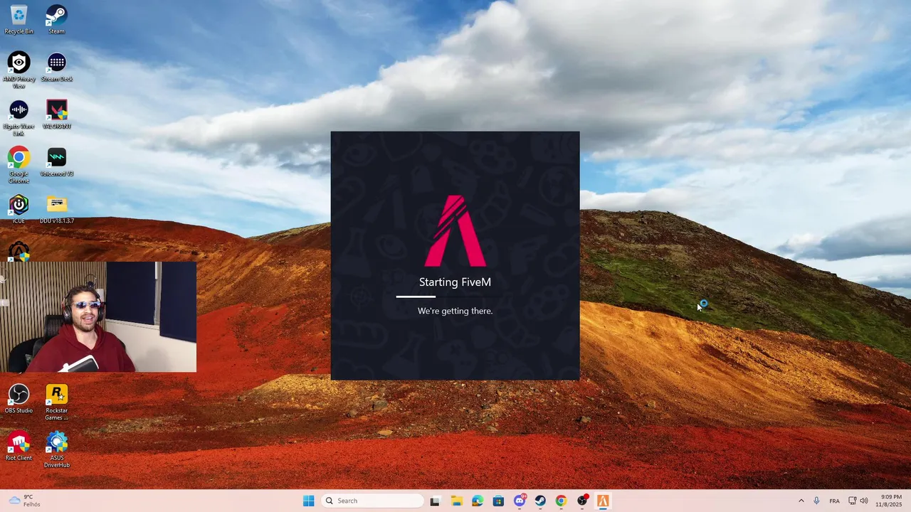Image resolution: width=911 pixels, height=512 pixels.
Task: Click the "We're getting there." text
Action: point(455,311)
